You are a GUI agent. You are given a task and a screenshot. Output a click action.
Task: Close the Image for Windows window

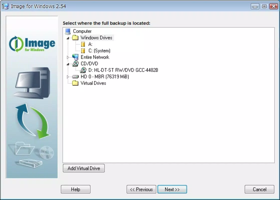[273, 6]
